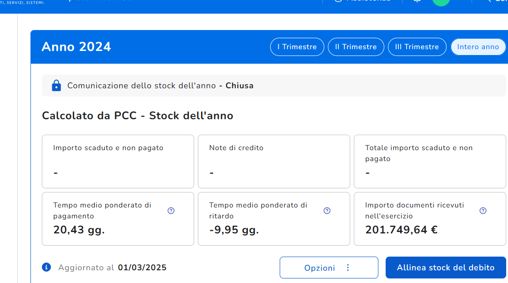Switch to the I Trimestre tab
508x283 pixels.
[297, 47]
